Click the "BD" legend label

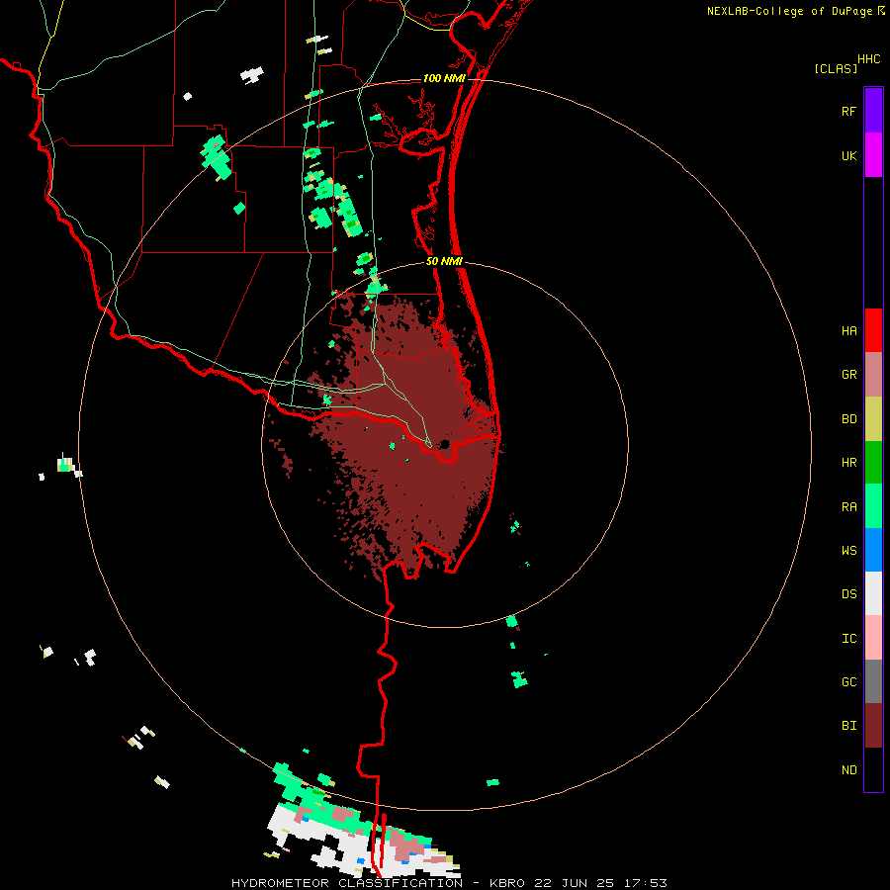tap(848, 419)
